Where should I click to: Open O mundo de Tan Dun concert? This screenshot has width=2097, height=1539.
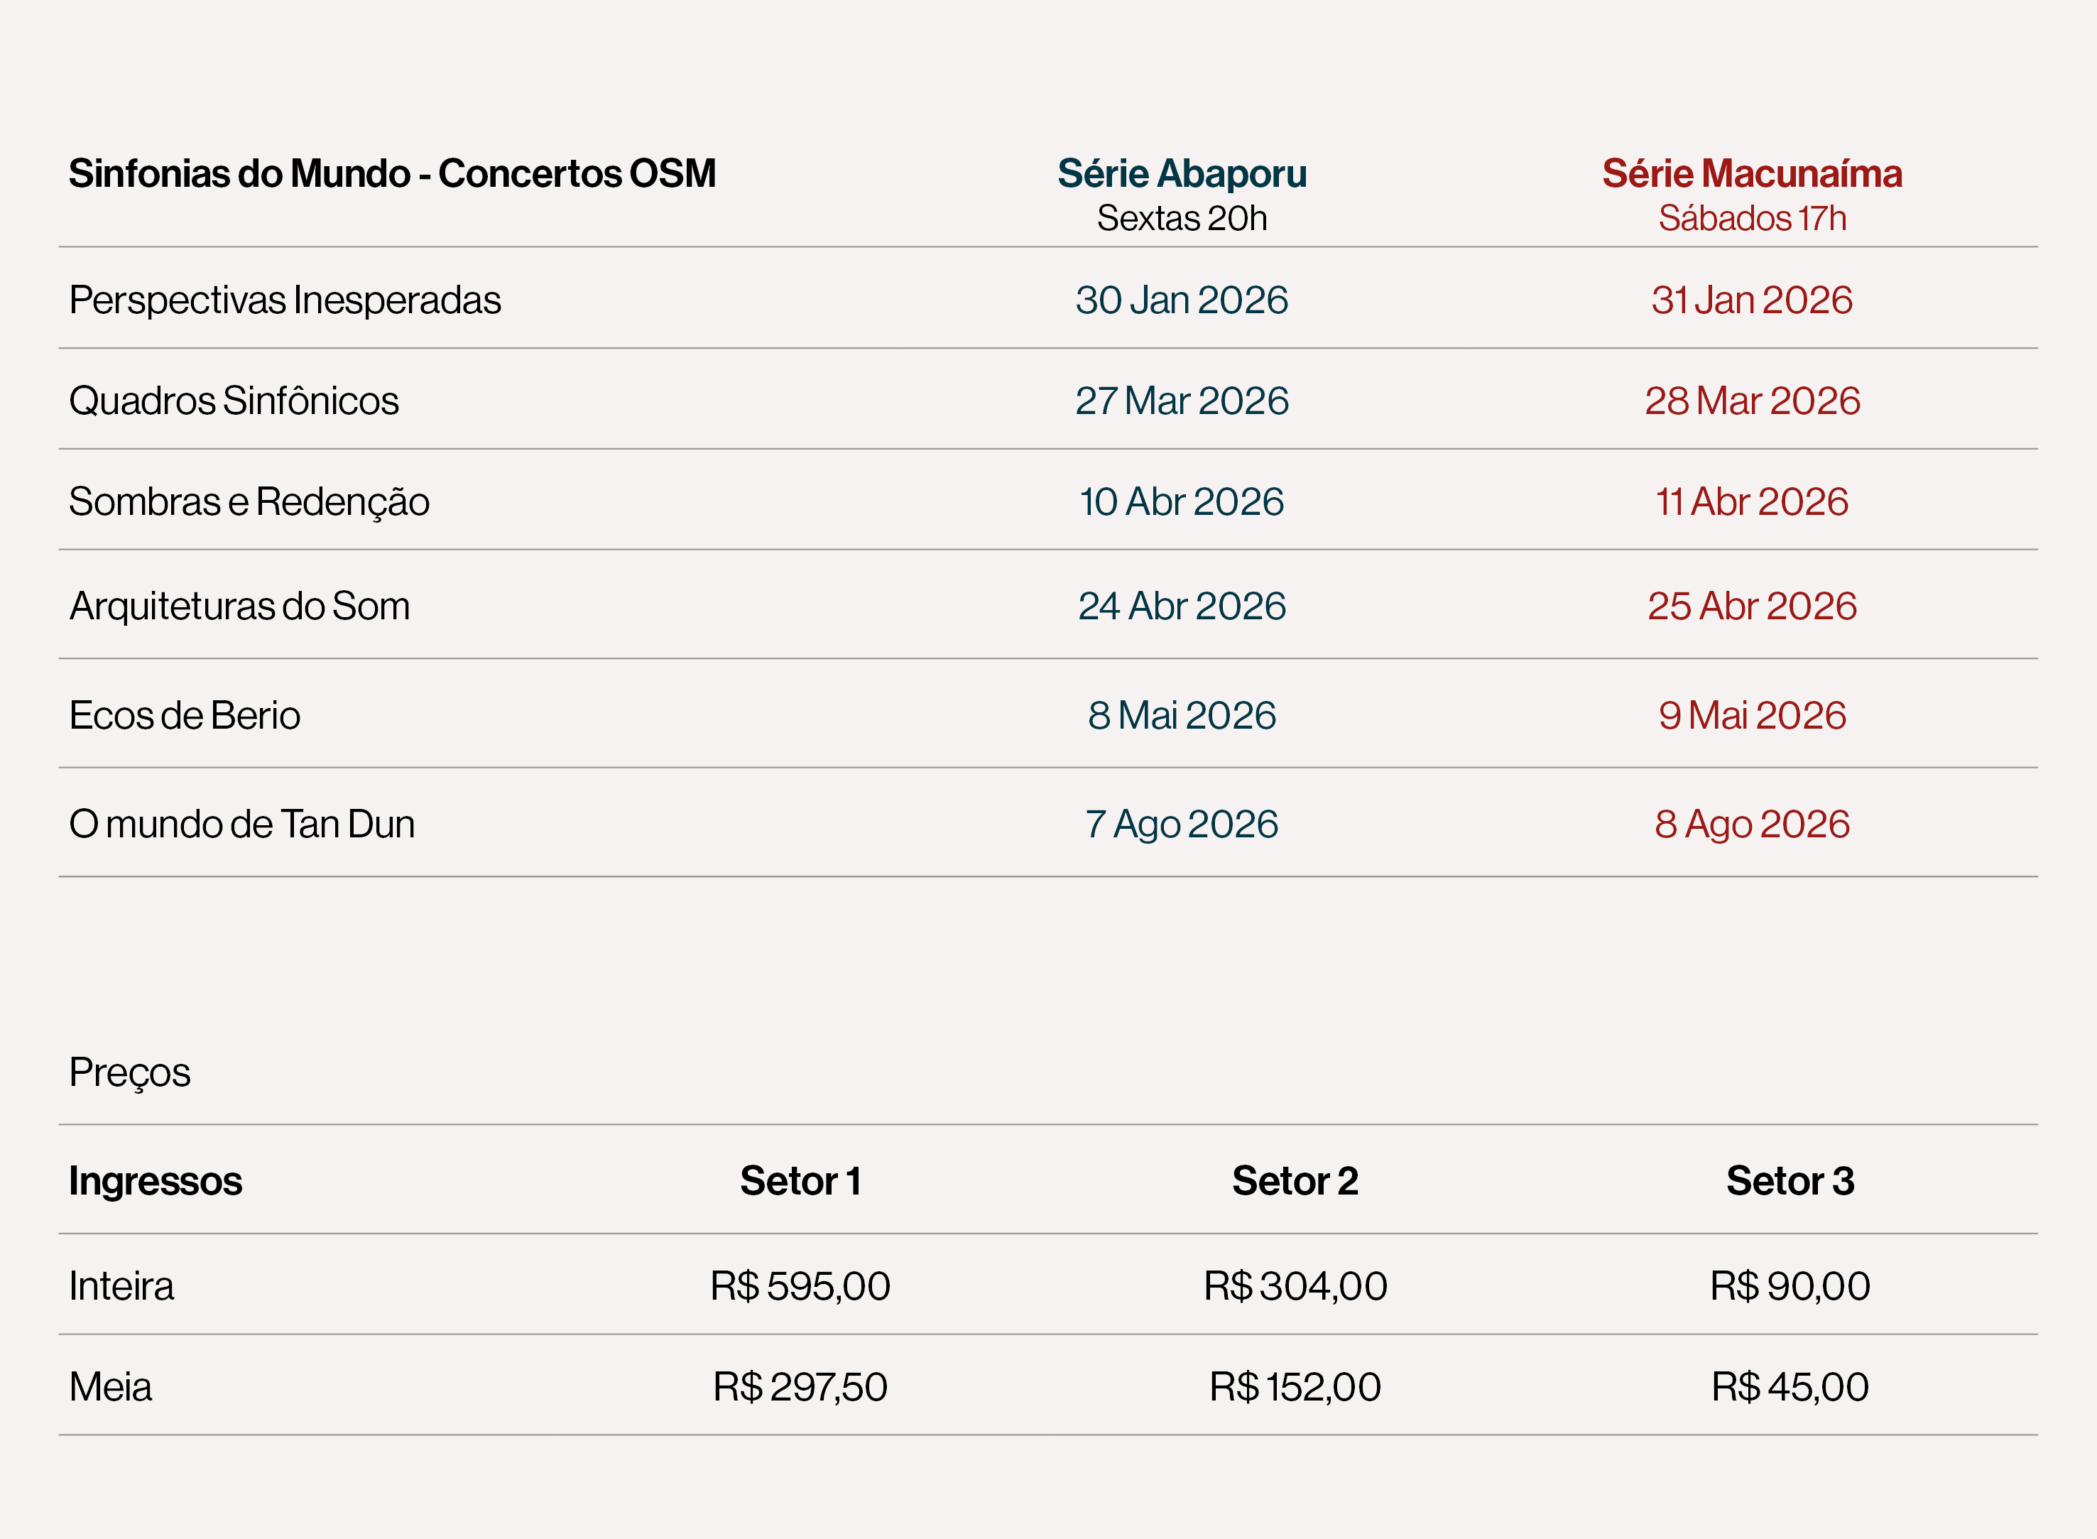pyautogui.click(x=241, y=824)
